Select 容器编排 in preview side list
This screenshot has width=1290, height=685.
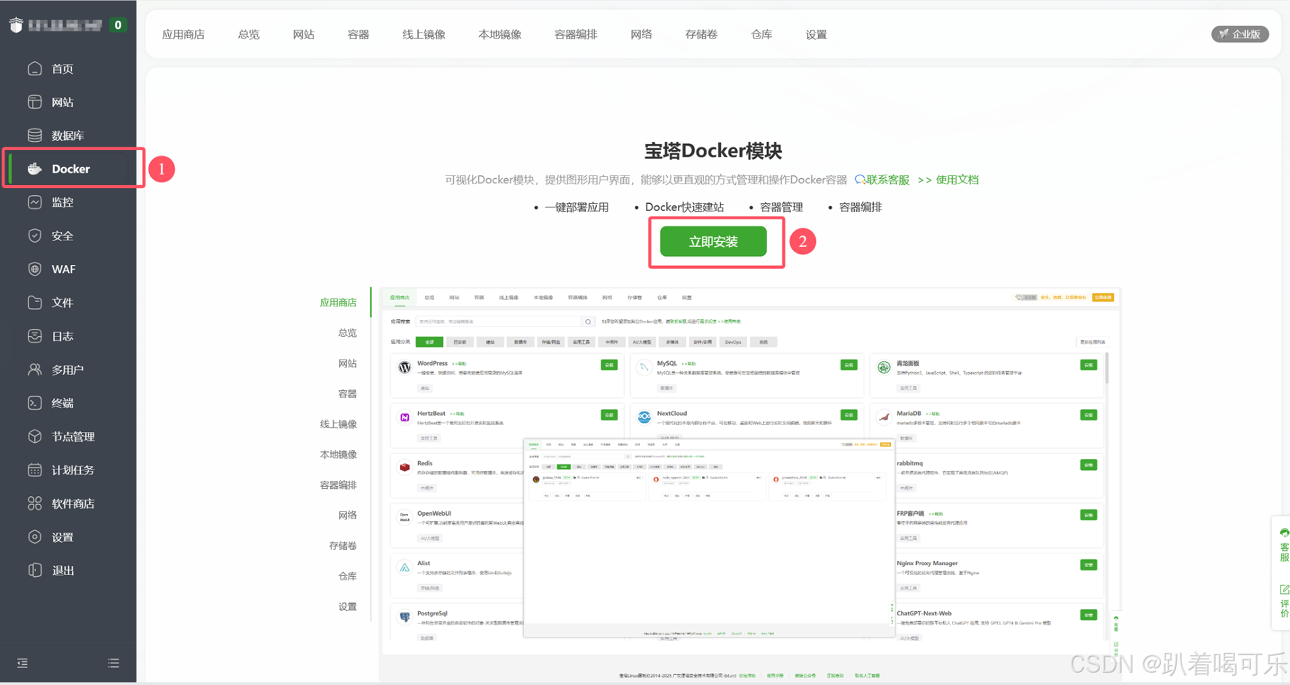(338, 485)
